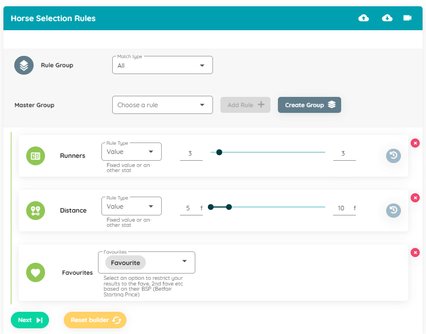The width and height of the screenshot is (426, 334).
Task: Click the green Distance rule icon
Action: click(x=35, y=210)
